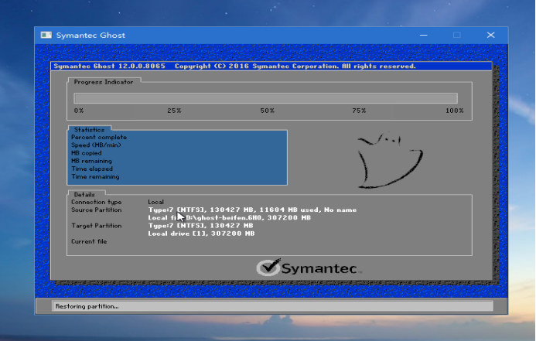Viewport: 536px width, 341px height.
Task: Click the 'Target Partition' label
Action: (97, 226)
